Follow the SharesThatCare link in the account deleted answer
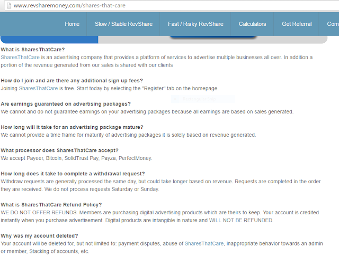The width and height of the screenshot is (339, 256). tap(204, 243)
